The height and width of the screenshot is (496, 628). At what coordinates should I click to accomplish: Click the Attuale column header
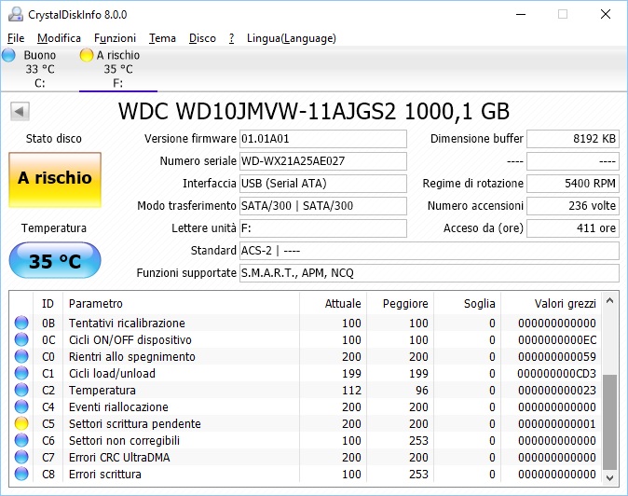point(333,304)
